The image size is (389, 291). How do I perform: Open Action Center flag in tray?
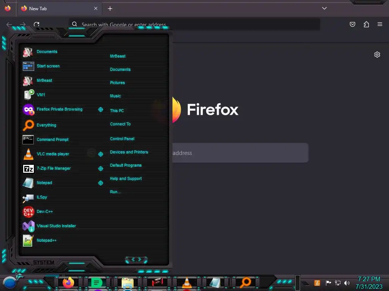click(x=328, y=283)
